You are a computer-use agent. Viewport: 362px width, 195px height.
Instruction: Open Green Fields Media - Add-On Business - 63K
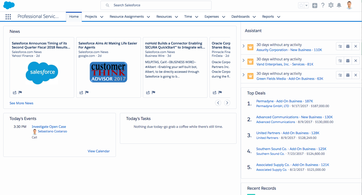[290, 79]
